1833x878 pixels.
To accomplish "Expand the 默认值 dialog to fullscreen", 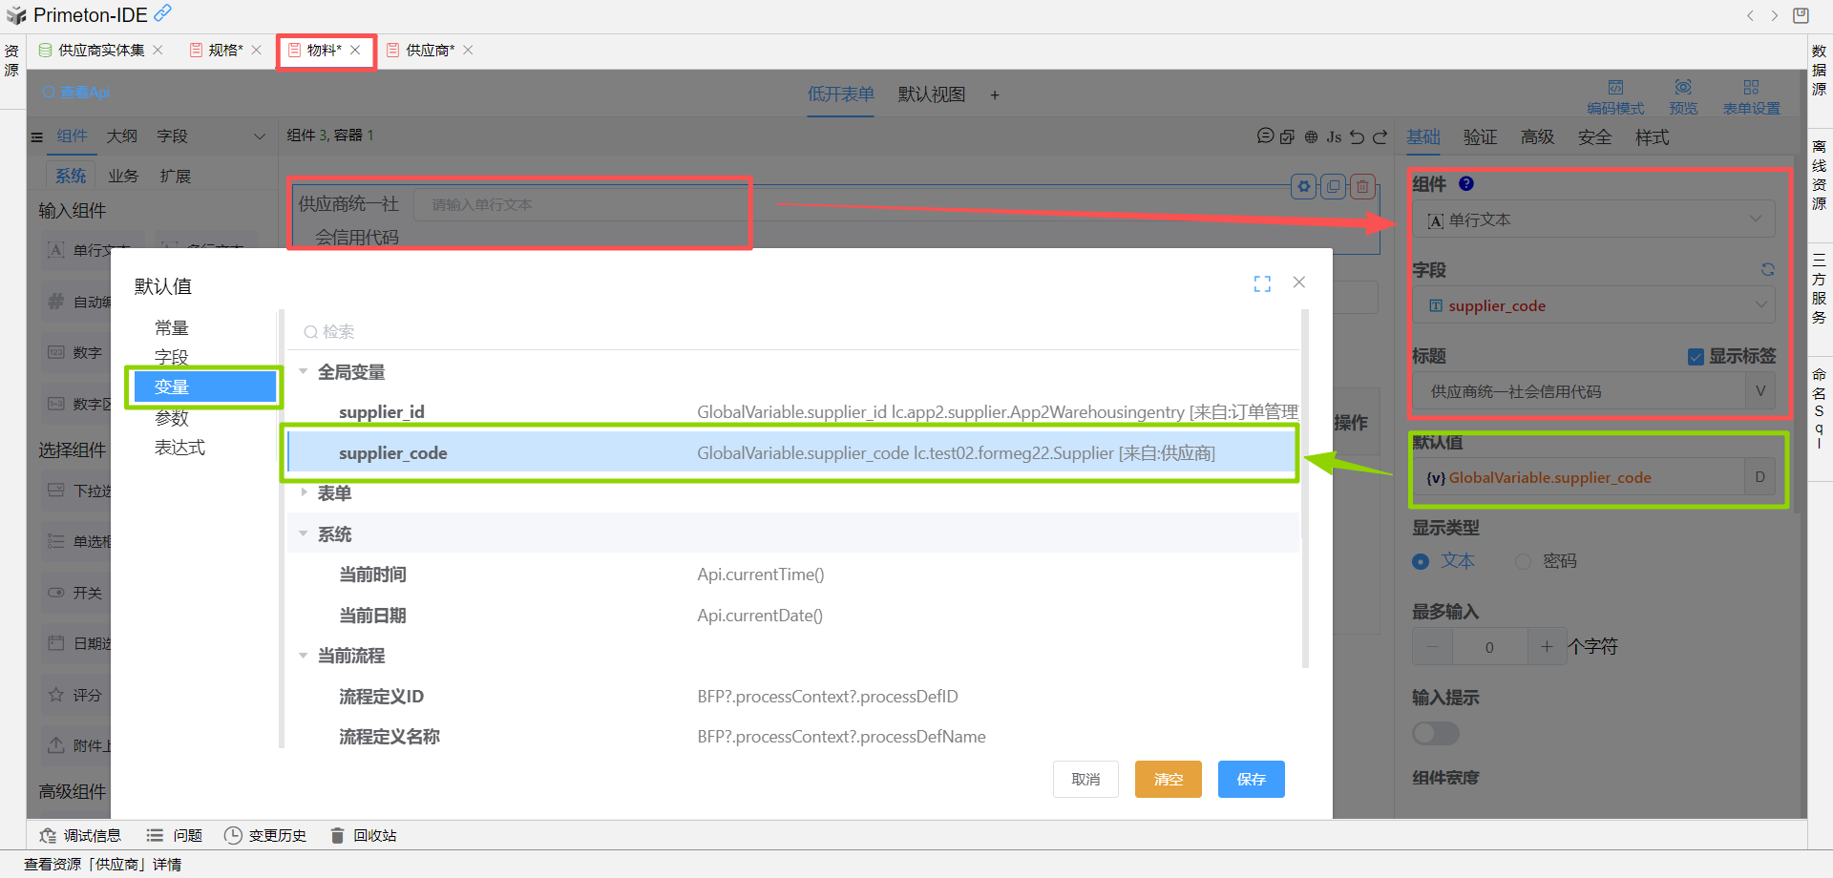I will [1262, 283].
